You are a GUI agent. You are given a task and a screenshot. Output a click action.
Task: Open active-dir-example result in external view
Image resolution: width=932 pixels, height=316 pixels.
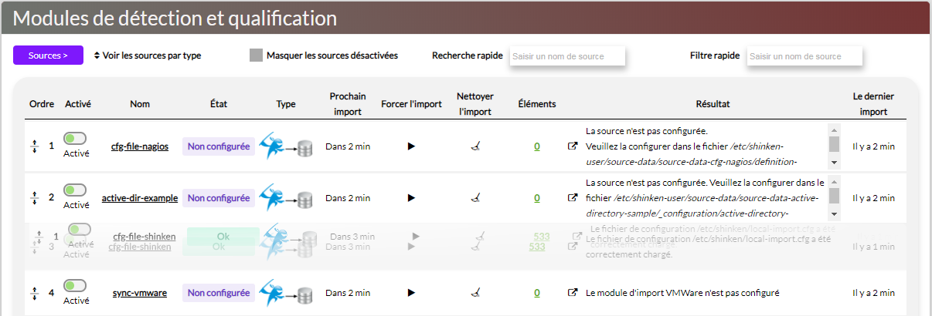click(573, 198)
